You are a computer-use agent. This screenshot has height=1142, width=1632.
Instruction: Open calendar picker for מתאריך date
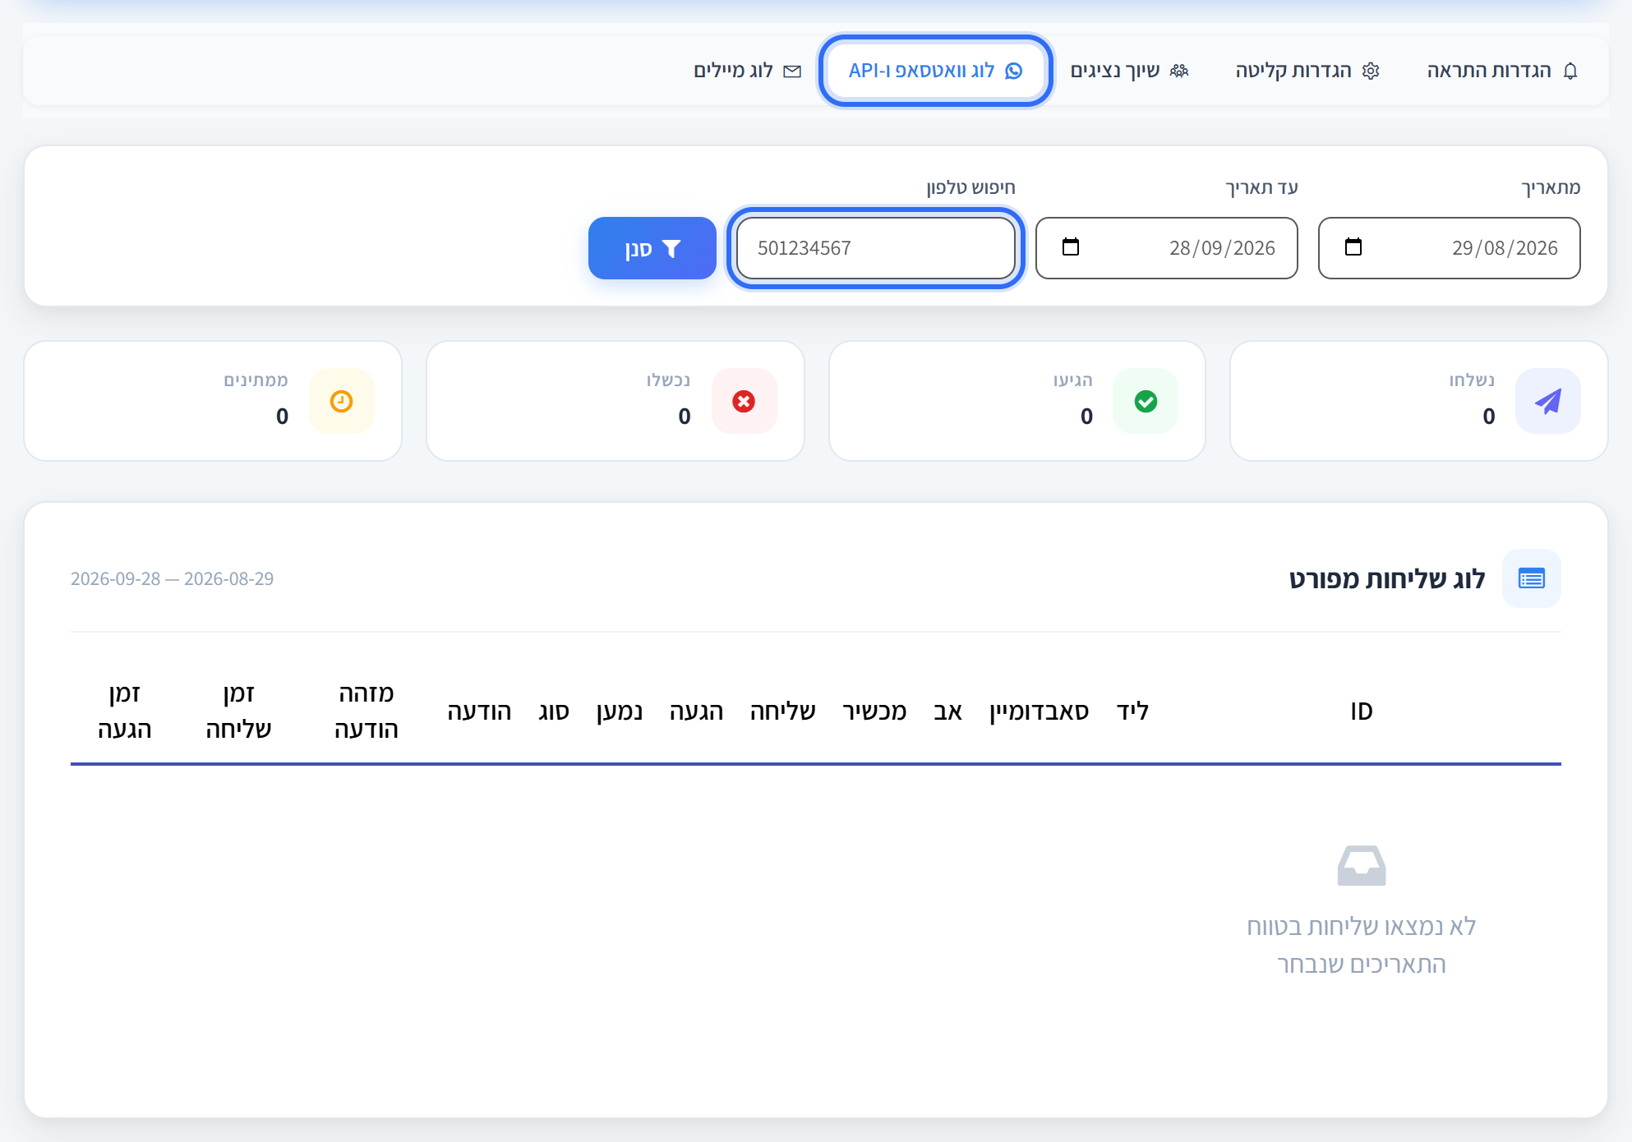point(1353,246)
